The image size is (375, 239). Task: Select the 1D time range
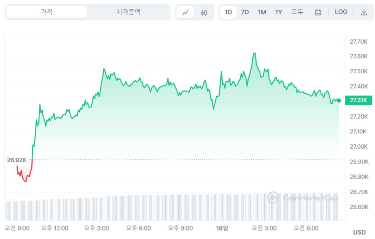(x=228, y=12)
